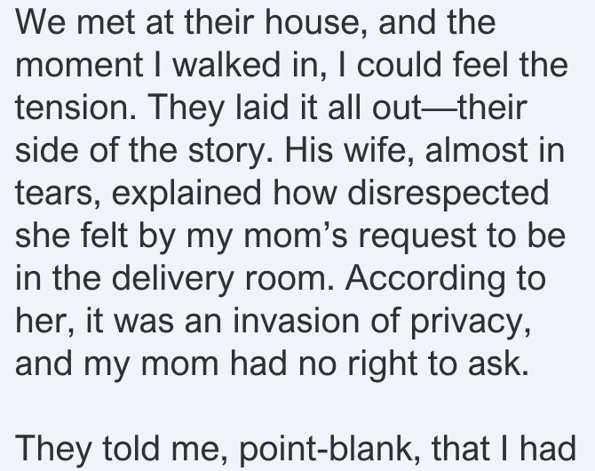Screen dimensions: 595x471
Task: Click the word 'privacy' before the comma
Action: 470,323
